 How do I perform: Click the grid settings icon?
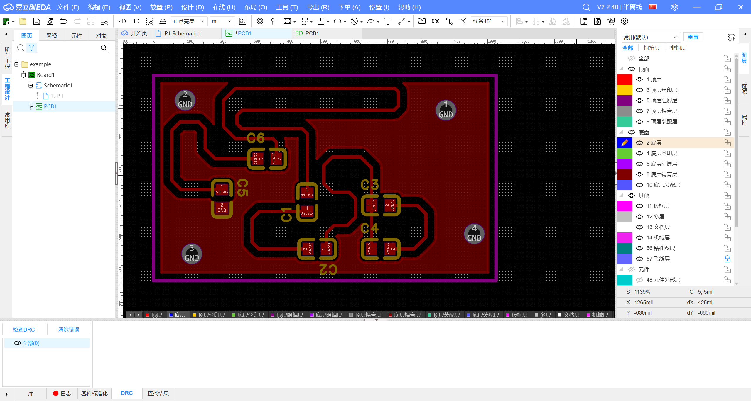pyautogui.click(x=243, y=21)
